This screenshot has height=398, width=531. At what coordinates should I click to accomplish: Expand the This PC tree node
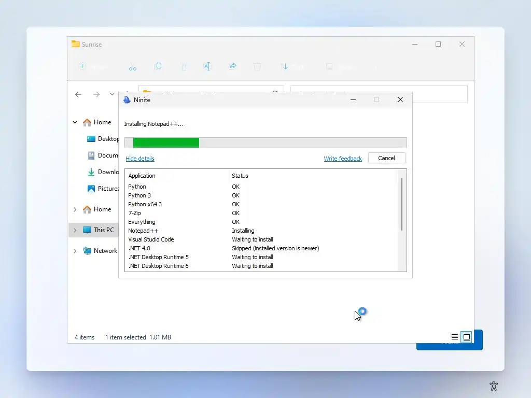[75, 230]
